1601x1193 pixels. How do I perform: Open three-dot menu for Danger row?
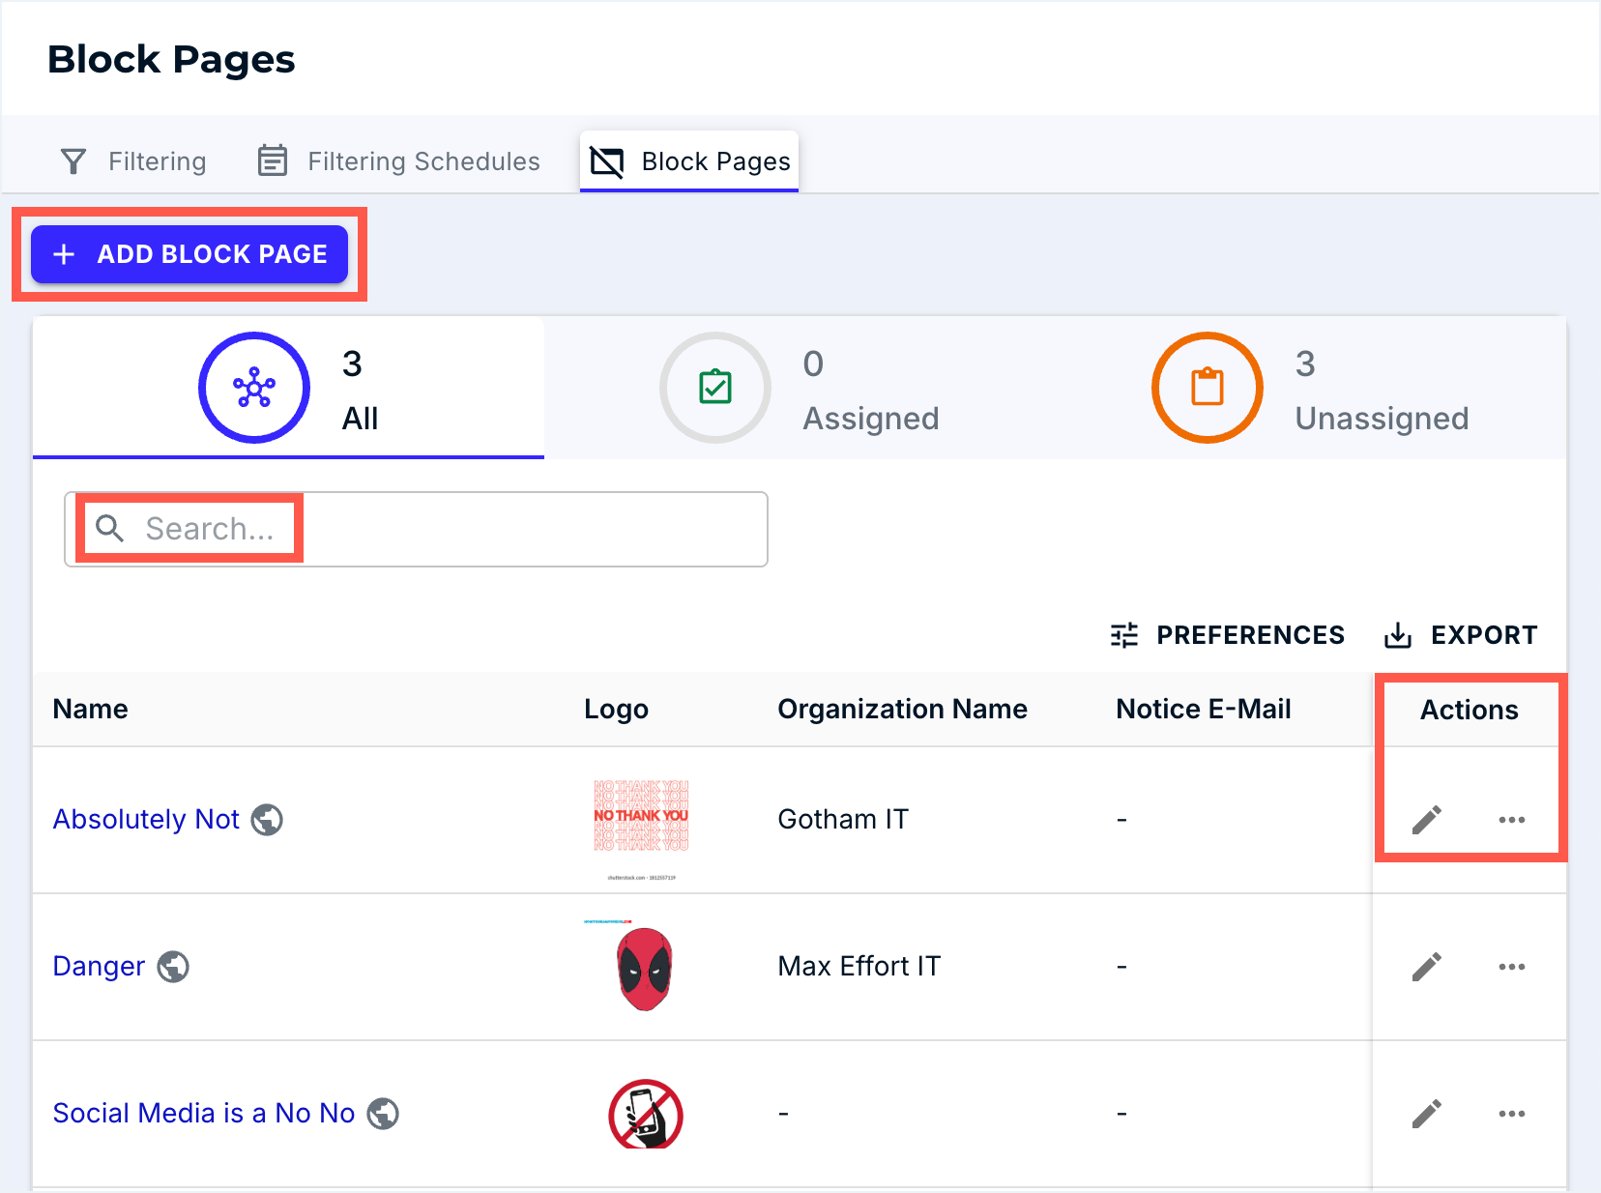(1511, 967)
